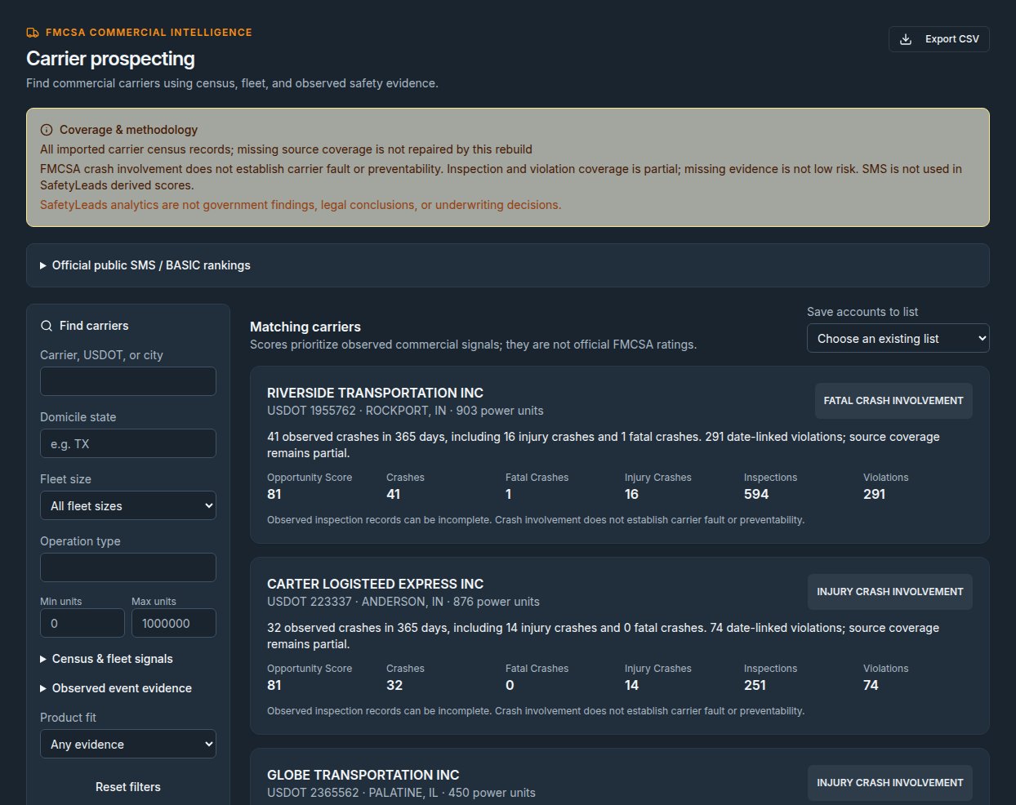Image resolution: width=1016 pixels, height=805 pixels.
Task: Open GLOBE TRANSPORTATION INC carrier title
Action: 363,775
